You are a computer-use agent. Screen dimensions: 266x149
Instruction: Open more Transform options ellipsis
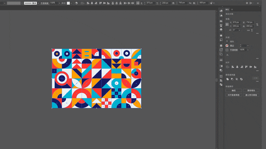(x=257, y=33)
